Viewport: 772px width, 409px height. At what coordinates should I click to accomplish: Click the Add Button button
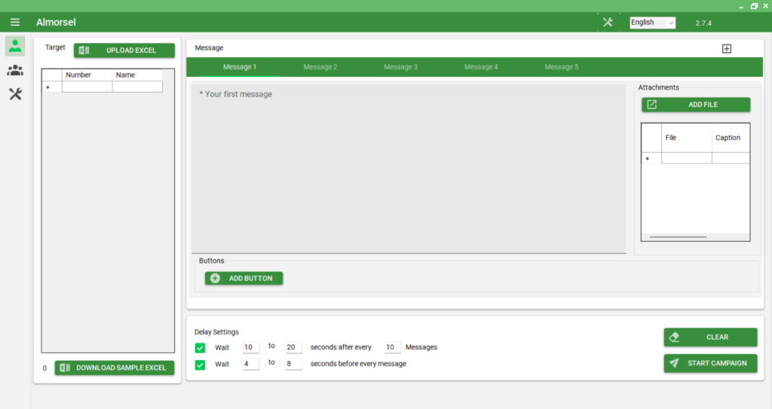coord(244,278)
